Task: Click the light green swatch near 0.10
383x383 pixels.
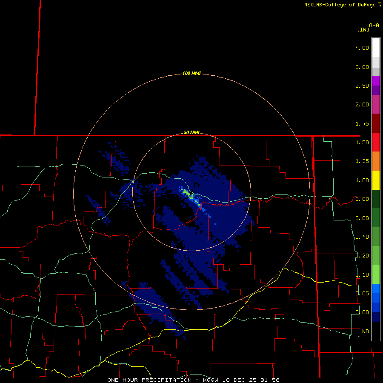Action: point(376,274)
